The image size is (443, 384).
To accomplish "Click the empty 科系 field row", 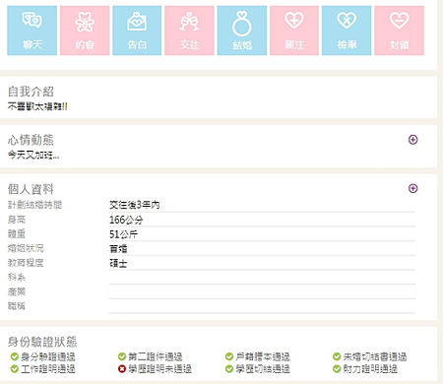I will [212, 278].
